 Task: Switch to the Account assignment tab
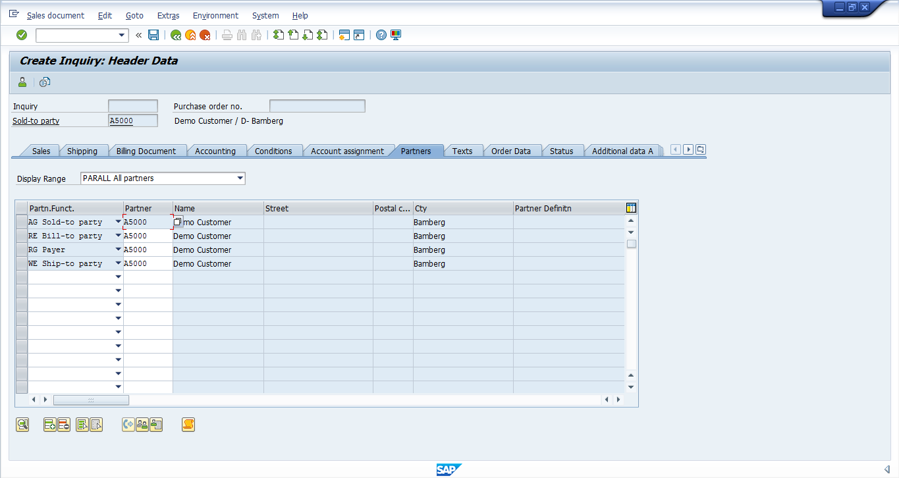coord(347,151)
